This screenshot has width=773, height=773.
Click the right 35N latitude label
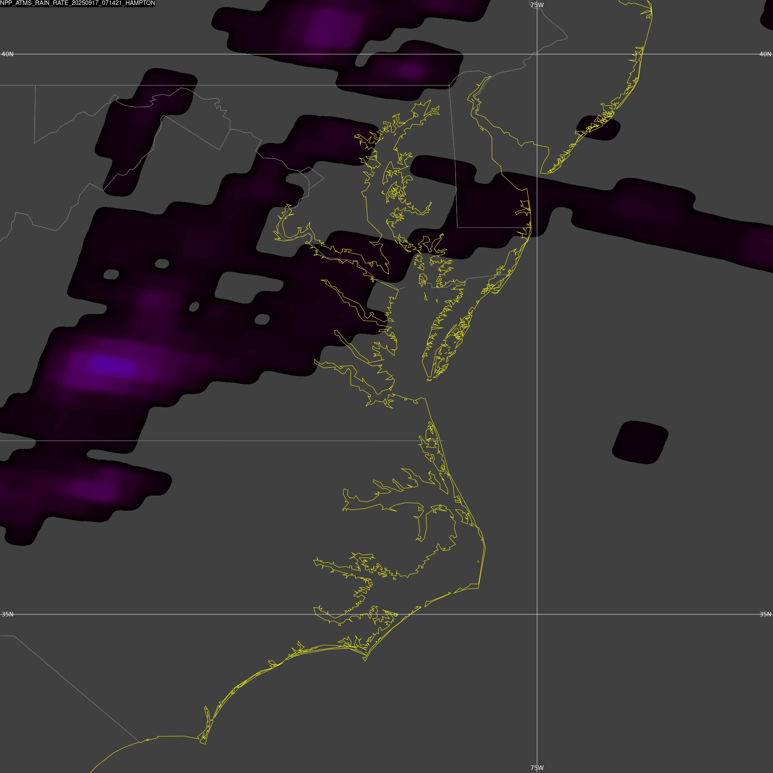point(765,614)
